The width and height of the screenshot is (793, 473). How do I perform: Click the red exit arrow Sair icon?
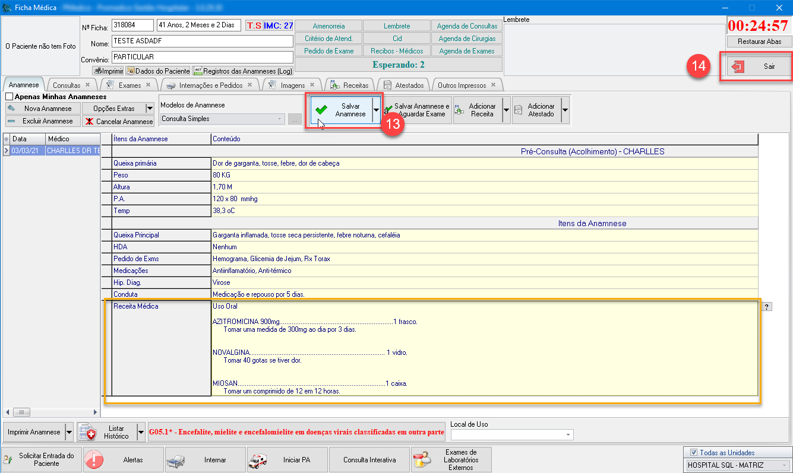(738, 66)
